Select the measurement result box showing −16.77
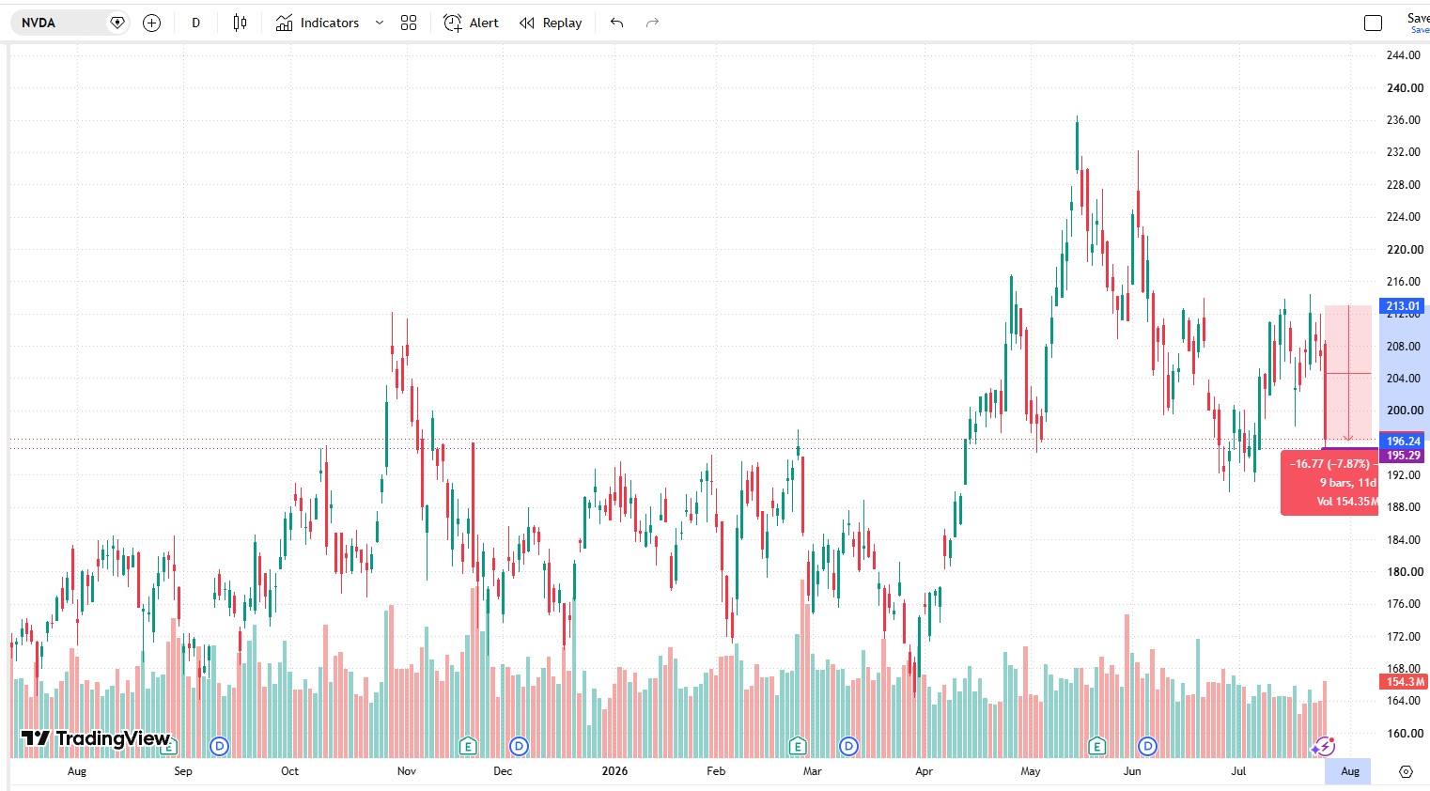 pyautogui.click(x=1329, y=483)
